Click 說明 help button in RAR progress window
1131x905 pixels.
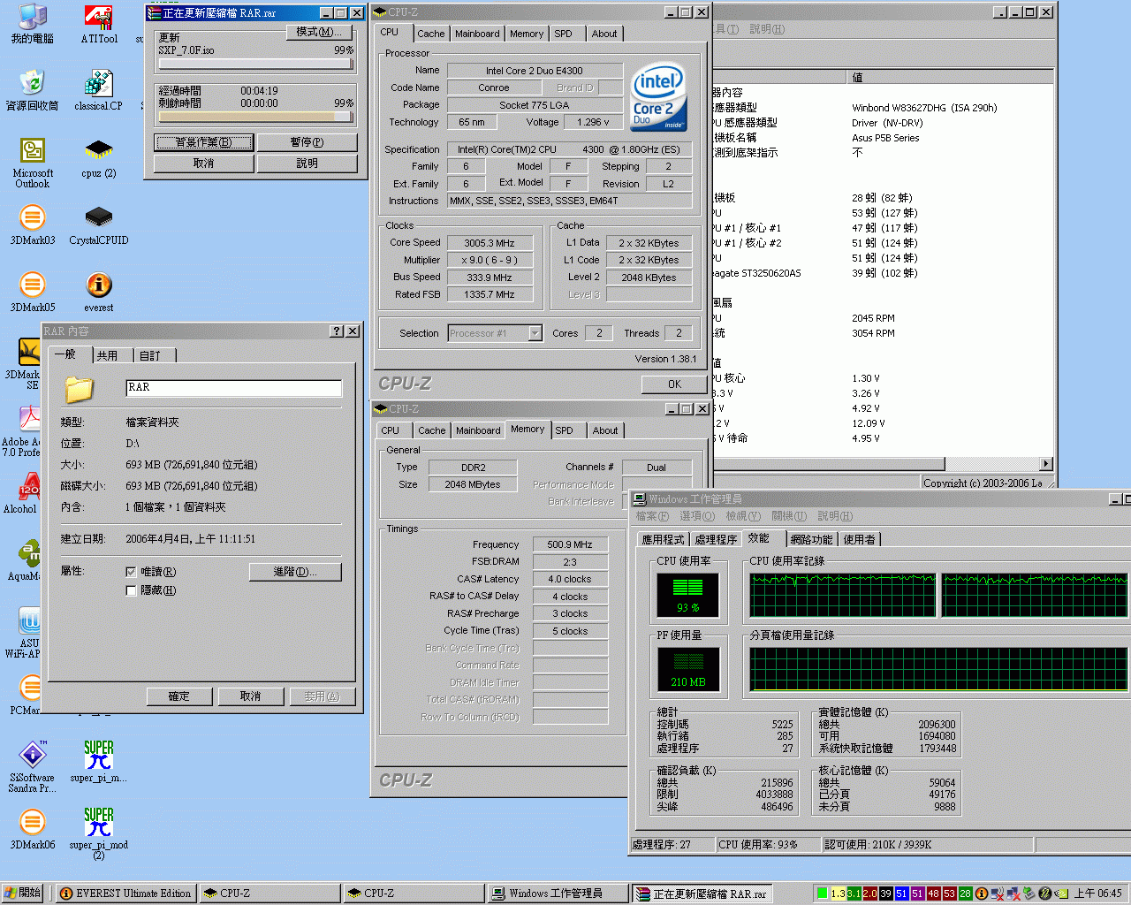307,164
